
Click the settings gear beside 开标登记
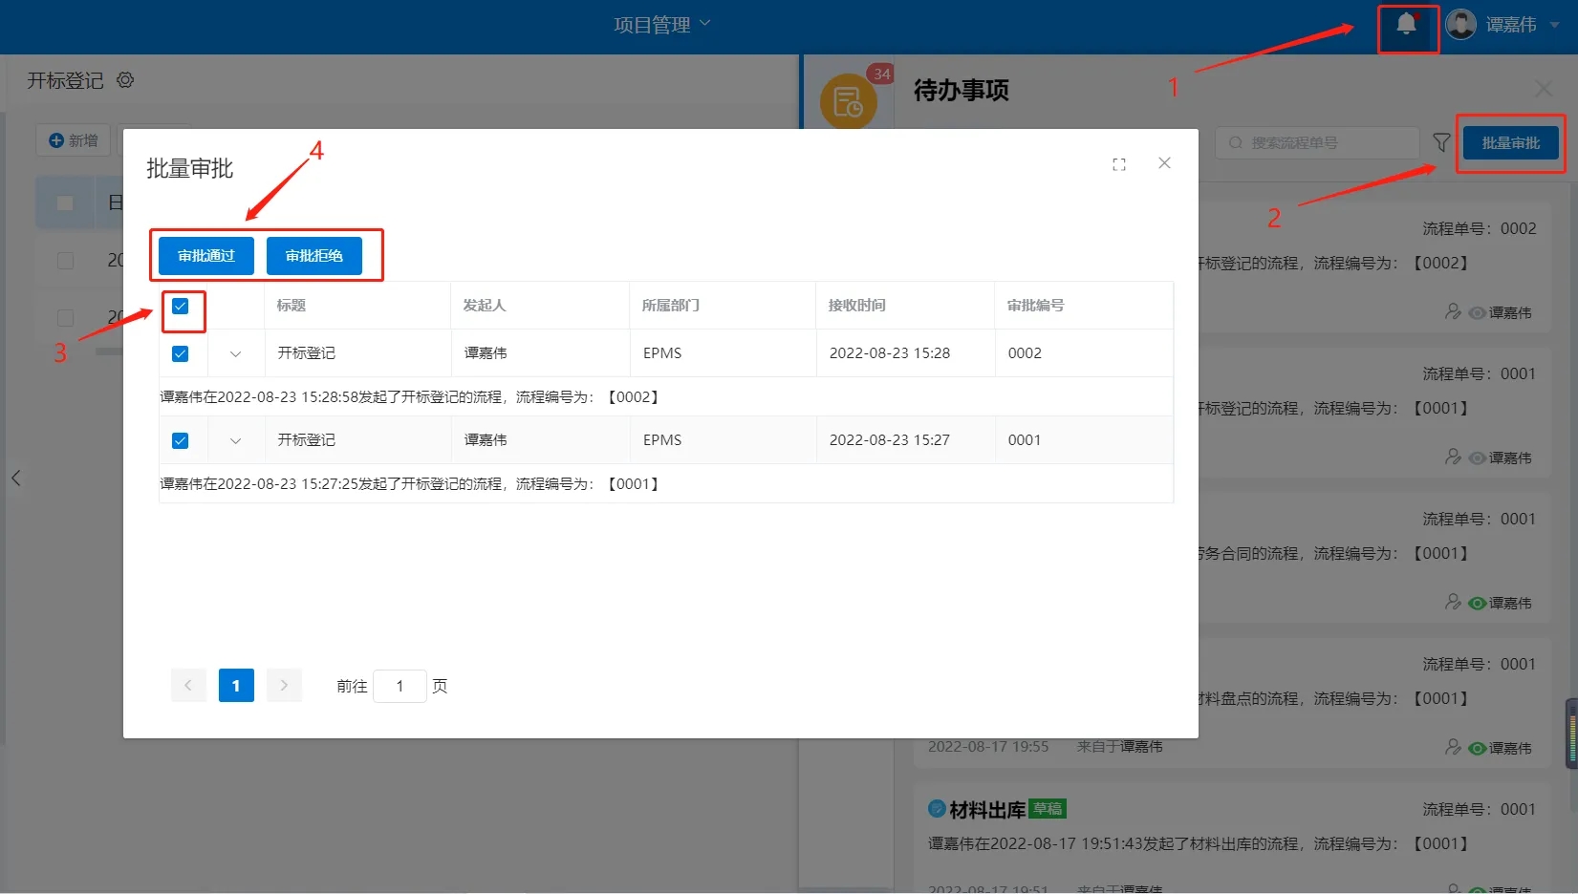pos(125,80)
